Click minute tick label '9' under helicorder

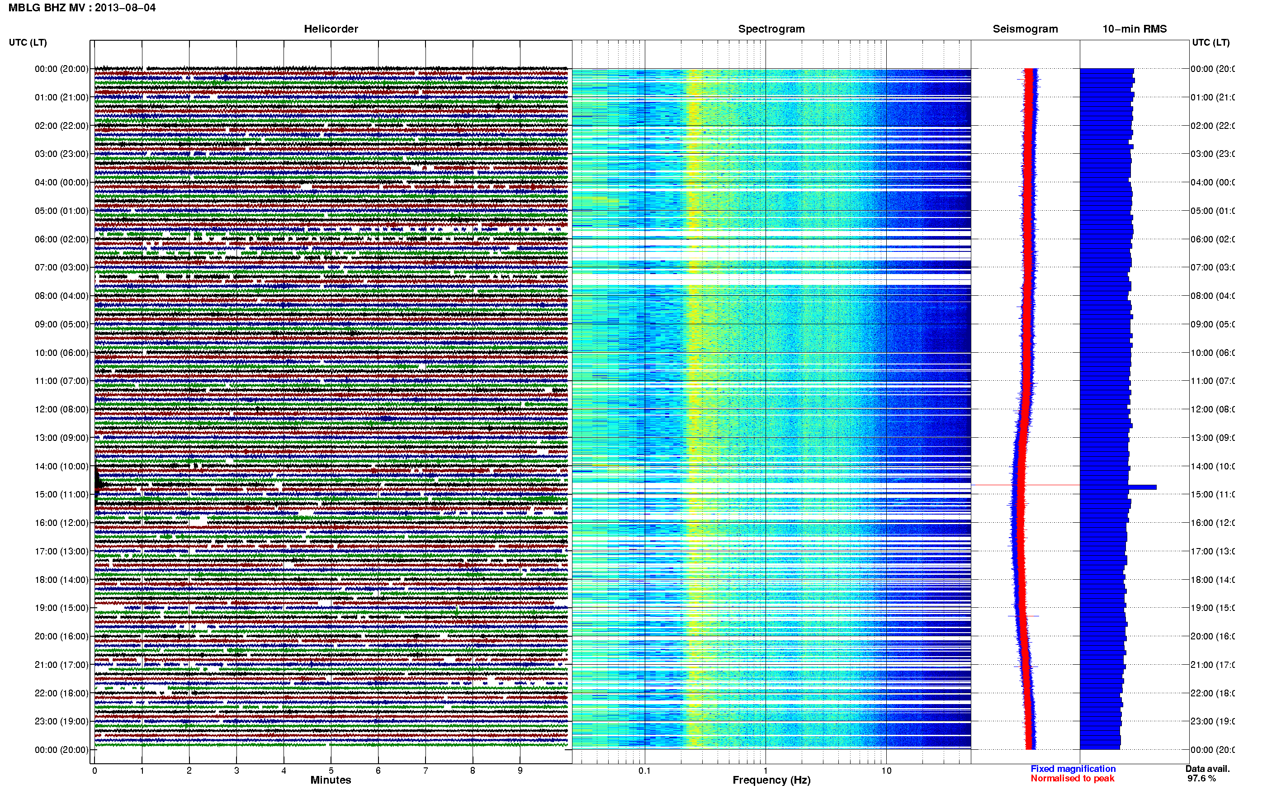pyautogui.click(x=520, y=771)
